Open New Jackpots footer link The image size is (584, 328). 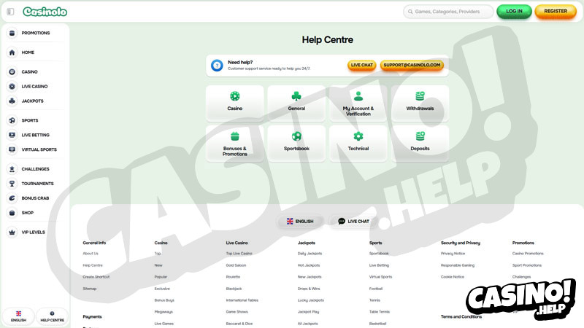(310, 277)
